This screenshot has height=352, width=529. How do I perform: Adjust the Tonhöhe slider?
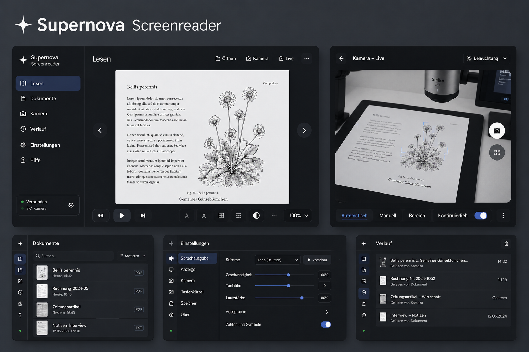tap(284, 286)
